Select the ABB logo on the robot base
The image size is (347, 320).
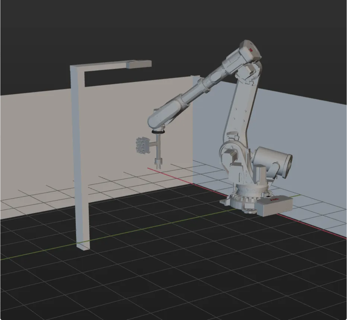(x=275, y=199)
